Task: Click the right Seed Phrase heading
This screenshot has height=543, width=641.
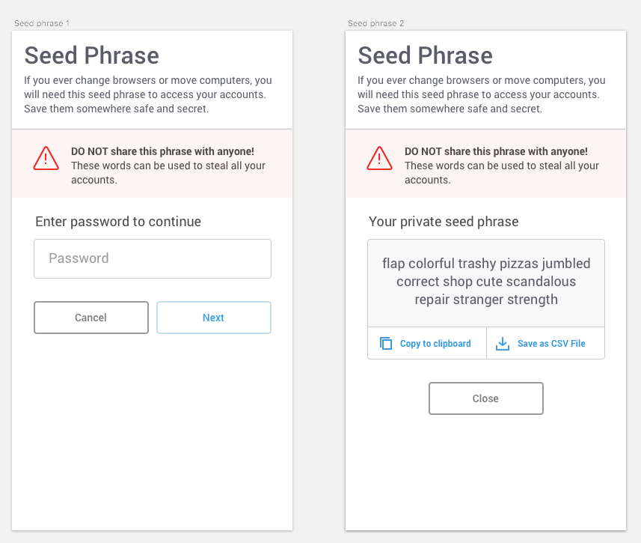Action: (x=425, y=55)
